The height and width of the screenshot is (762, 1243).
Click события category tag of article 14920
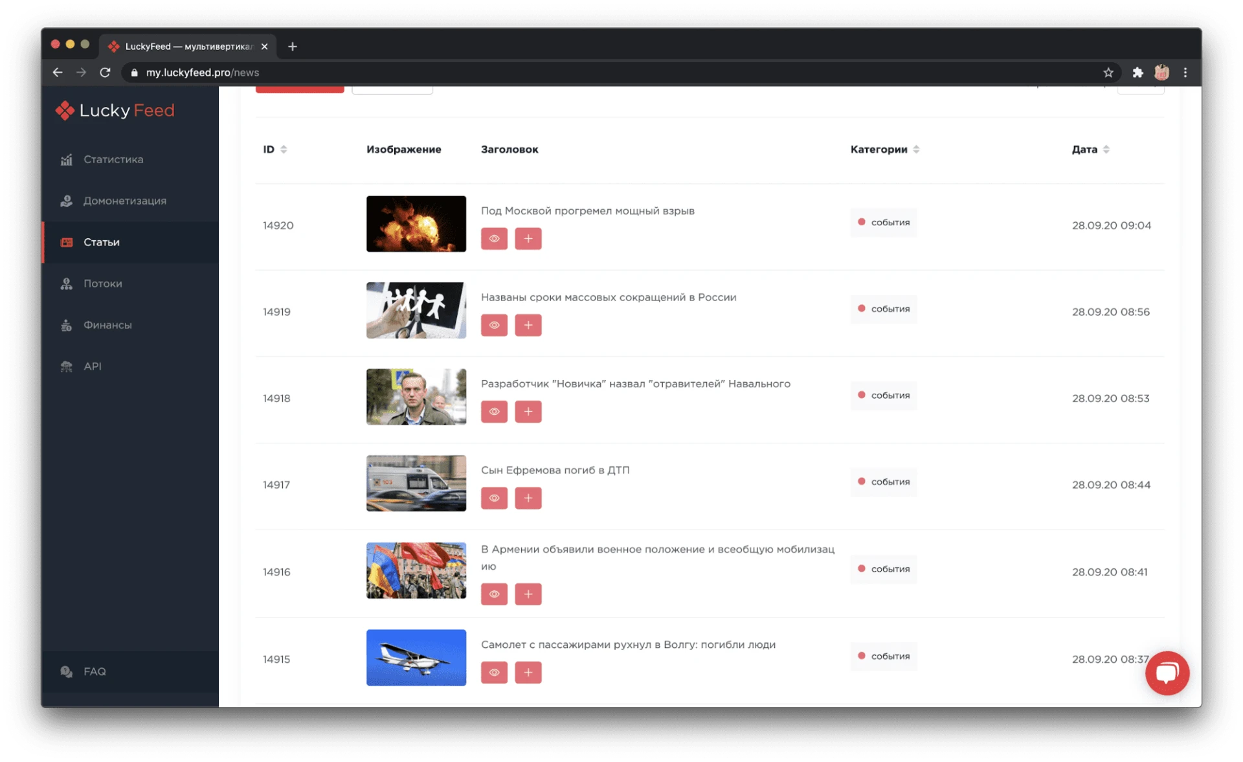[884, 223]
